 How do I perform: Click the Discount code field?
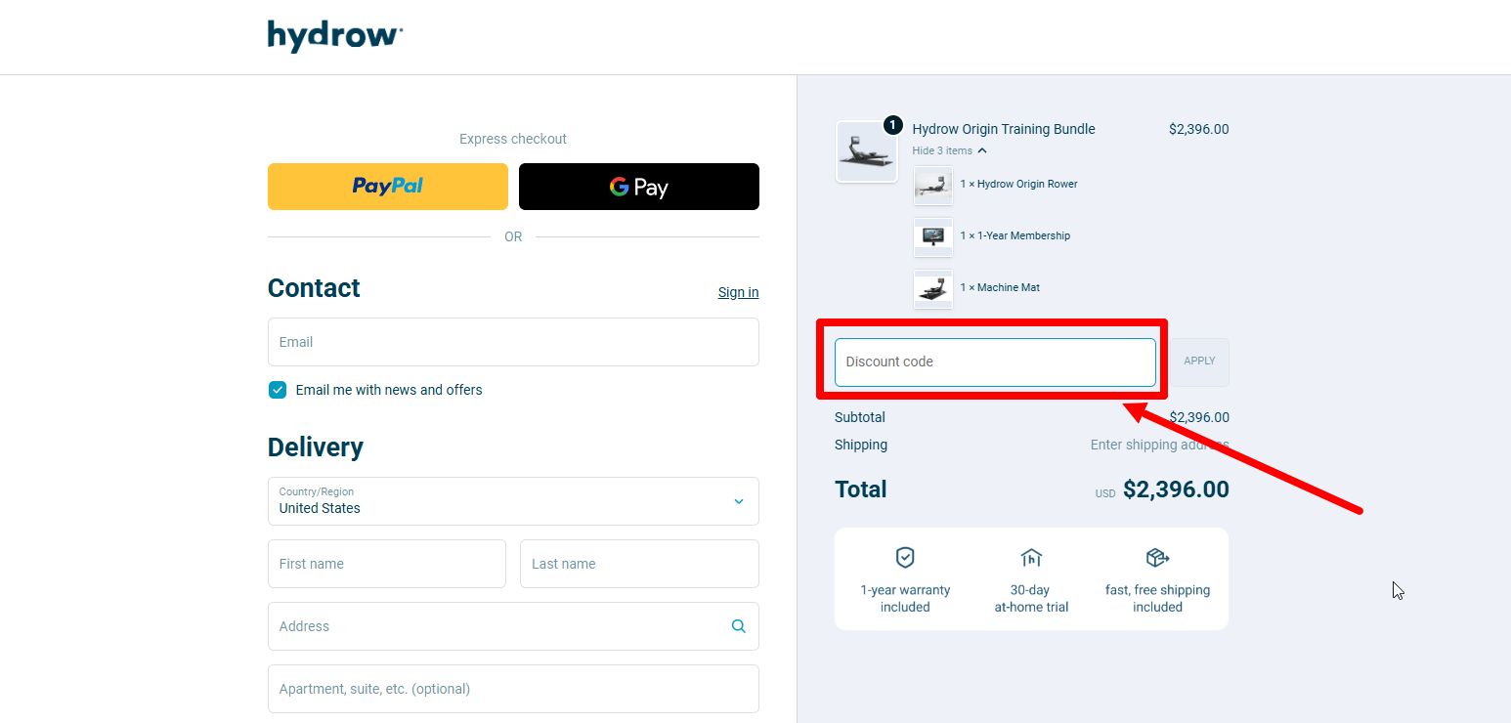[x=995, y=362]
